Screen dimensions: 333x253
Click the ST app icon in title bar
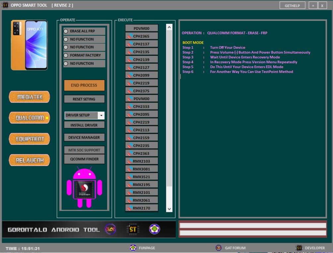(x=5, y=5)
